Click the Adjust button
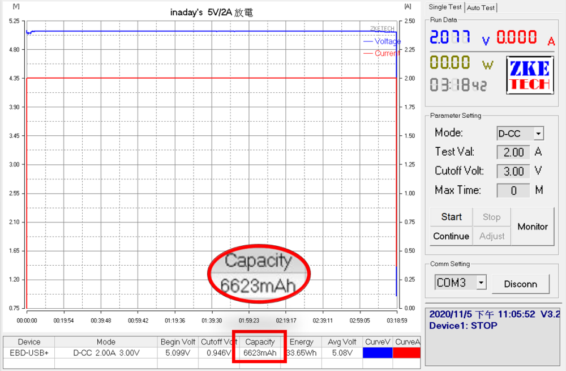 click(x=491, y=236)
